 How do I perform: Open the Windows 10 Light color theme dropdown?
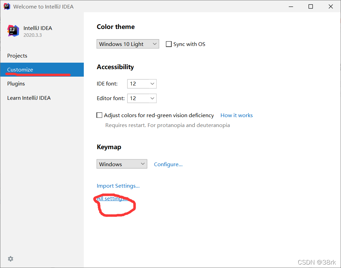(x=128, y=44)
